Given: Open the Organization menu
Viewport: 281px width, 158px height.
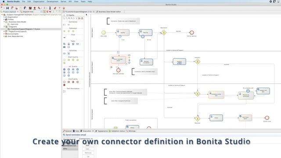Looking at the screenshot, I should [39, 1].
